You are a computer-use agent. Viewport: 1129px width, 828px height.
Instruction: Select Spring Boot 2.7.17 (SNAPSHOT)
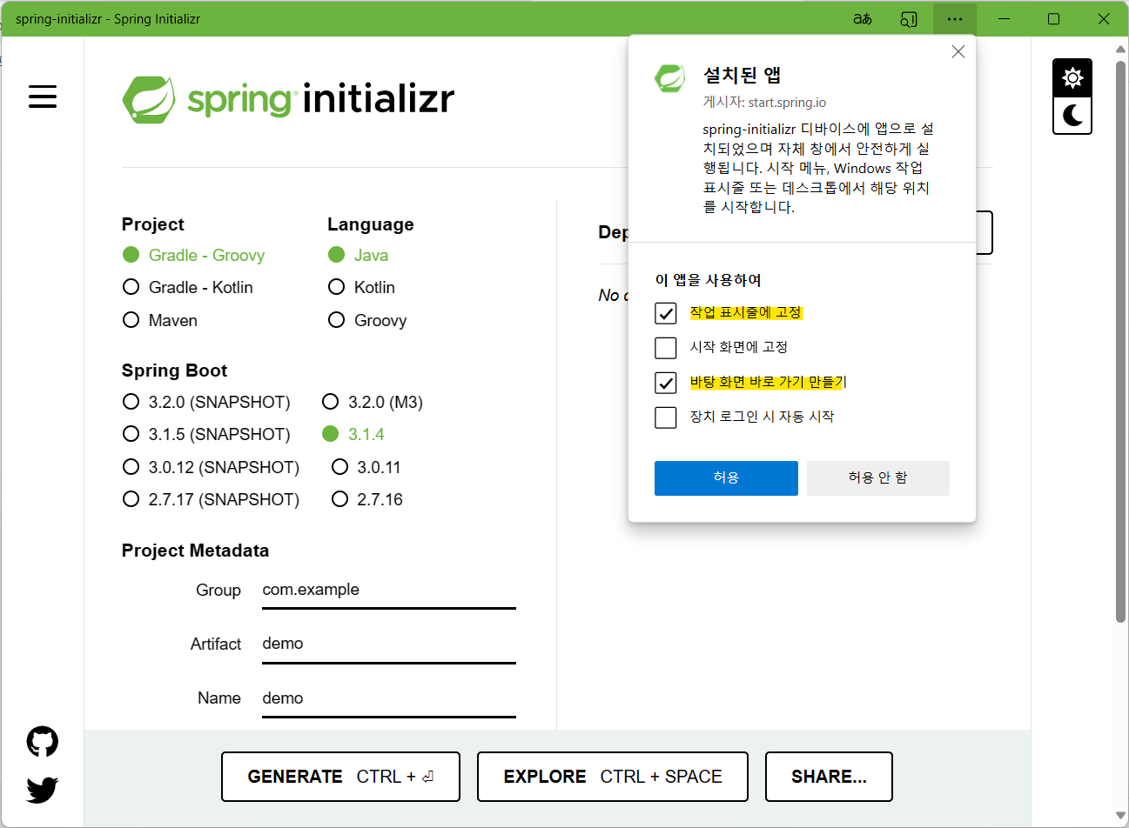coord(211,499)
